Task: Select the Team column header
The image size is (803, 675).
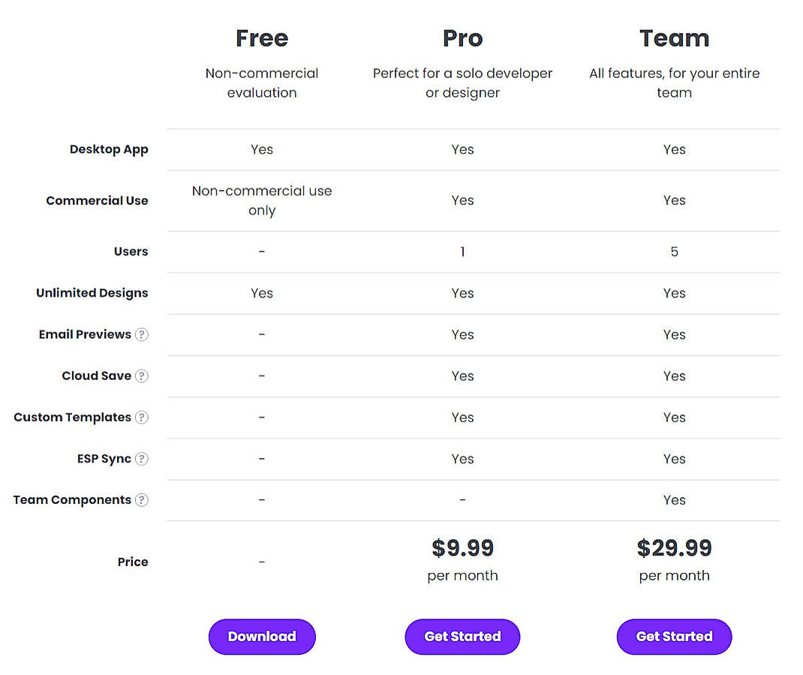Action: click(x=674, y=38)
